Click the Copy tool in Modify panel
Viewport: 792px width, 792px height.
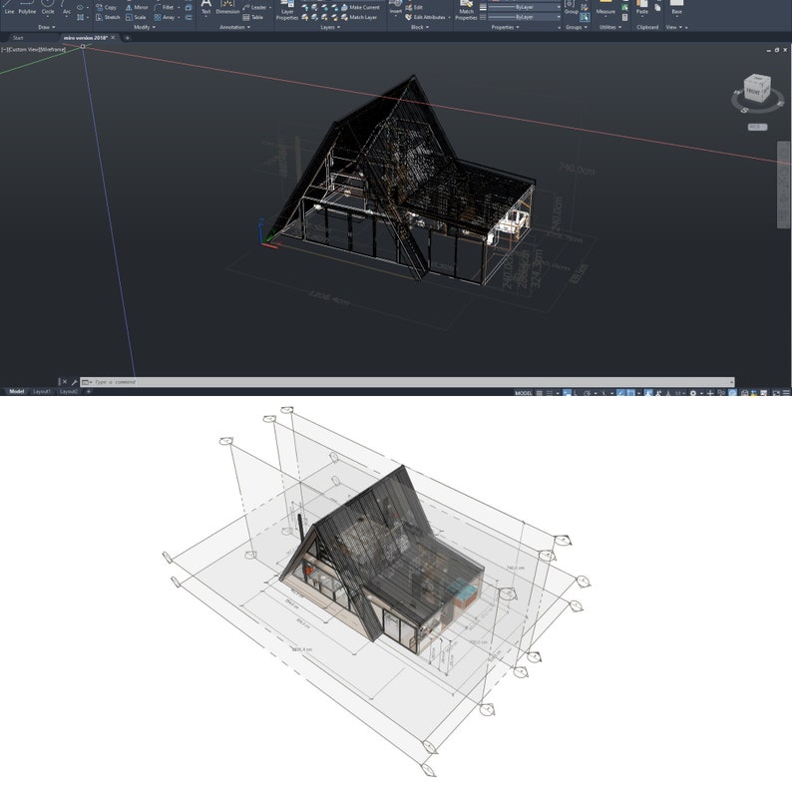coord(107,7)
